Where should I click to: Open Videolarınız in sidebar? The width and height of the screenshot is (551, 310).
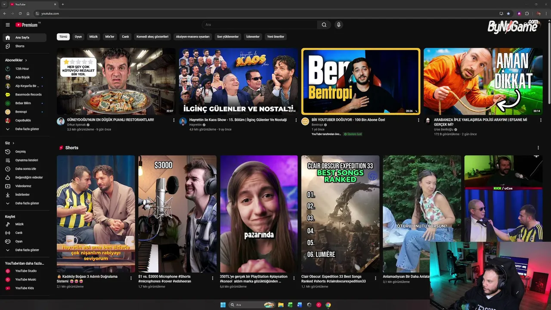(x=24, y=186)
